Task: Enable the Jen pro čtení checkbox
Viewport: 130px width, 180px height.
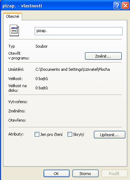Action: [x=37, y=134]
